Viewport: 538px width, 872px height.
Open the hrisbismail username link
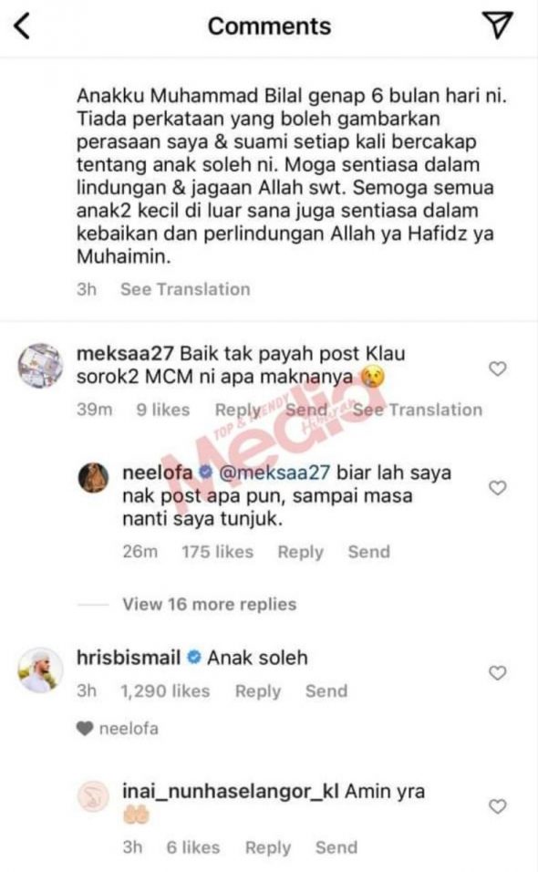129,658
